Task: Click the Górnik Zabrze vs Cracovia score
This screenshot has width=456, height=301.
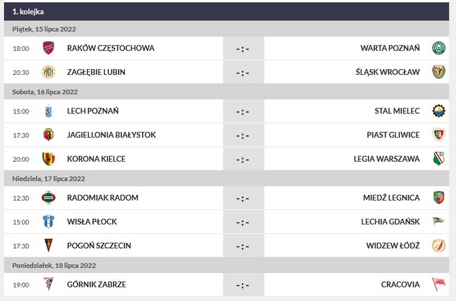Action: click(242, 285)
